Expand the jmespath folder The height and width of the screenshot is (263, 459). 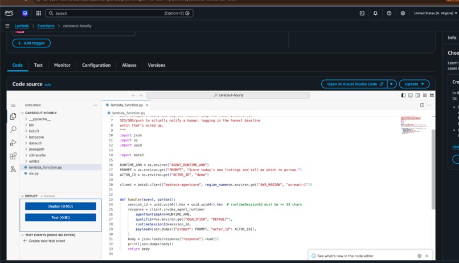coord(26,149)
